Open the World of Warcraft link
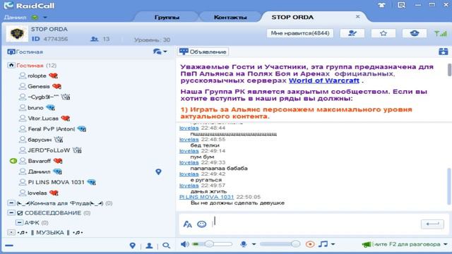Screen dimensions: 452x254 [x=324, y=80]
